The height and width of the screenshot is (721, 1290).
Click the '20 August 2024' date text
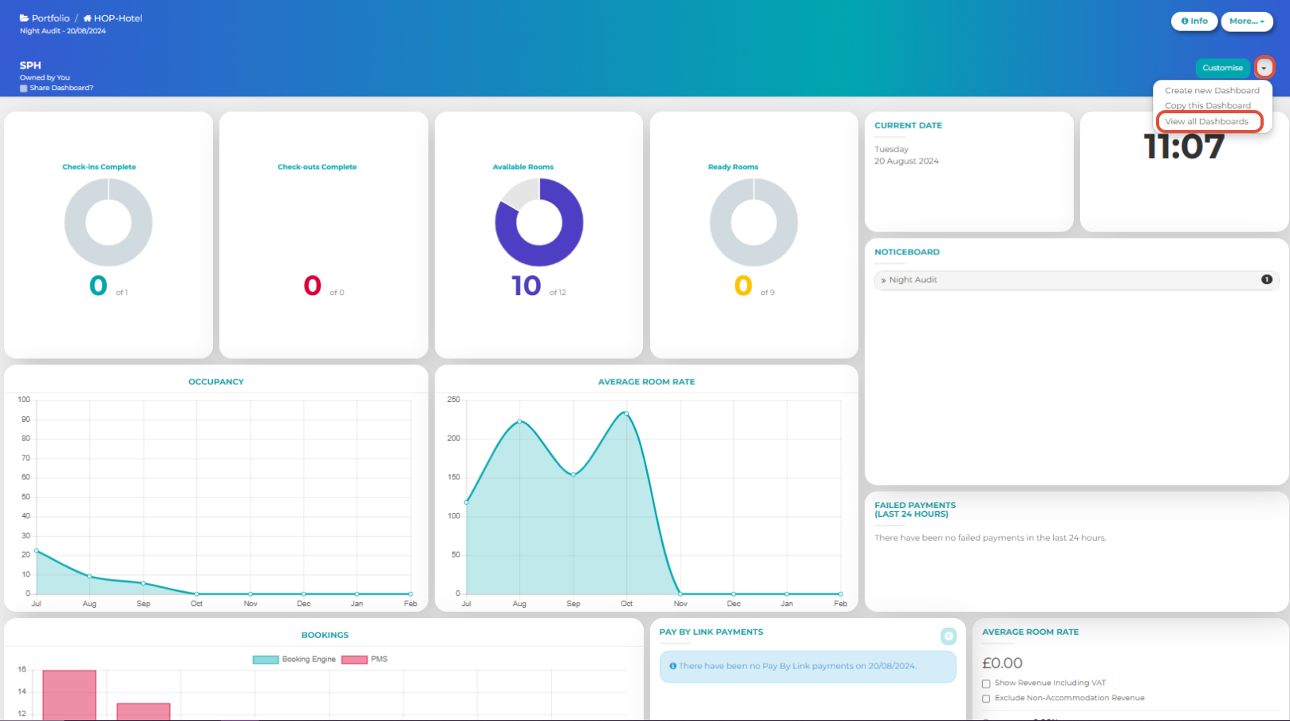click(x=906, y=161)
